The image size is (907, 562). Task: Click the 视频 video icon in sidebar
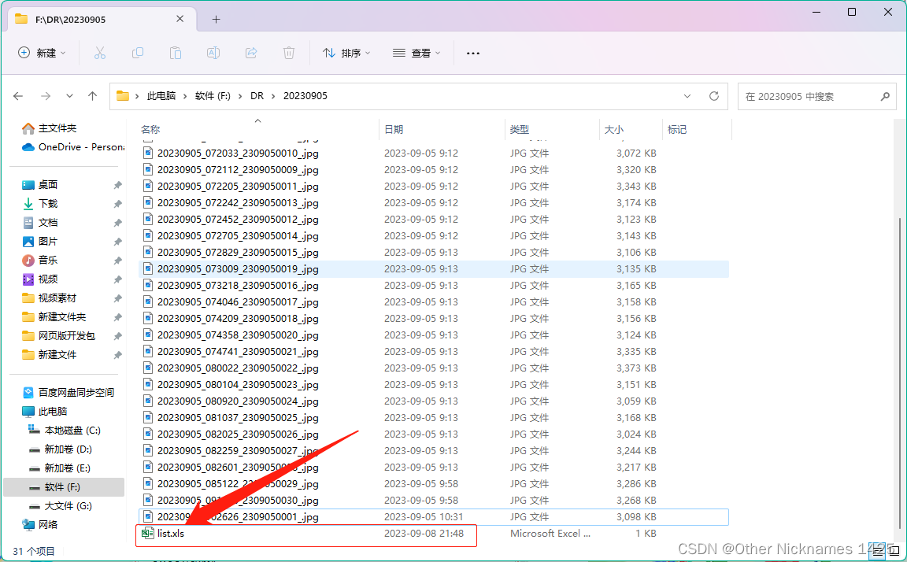pos(28,279)
